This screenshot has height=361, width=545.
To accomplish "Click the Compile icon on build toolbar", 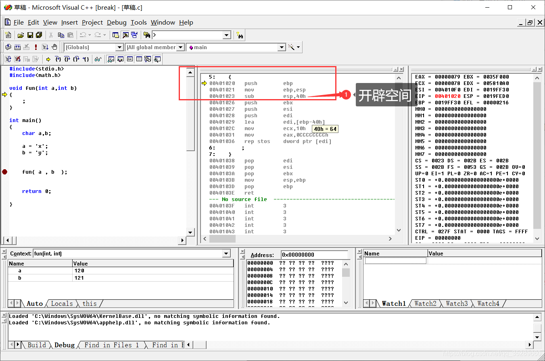I will point(8,47).
